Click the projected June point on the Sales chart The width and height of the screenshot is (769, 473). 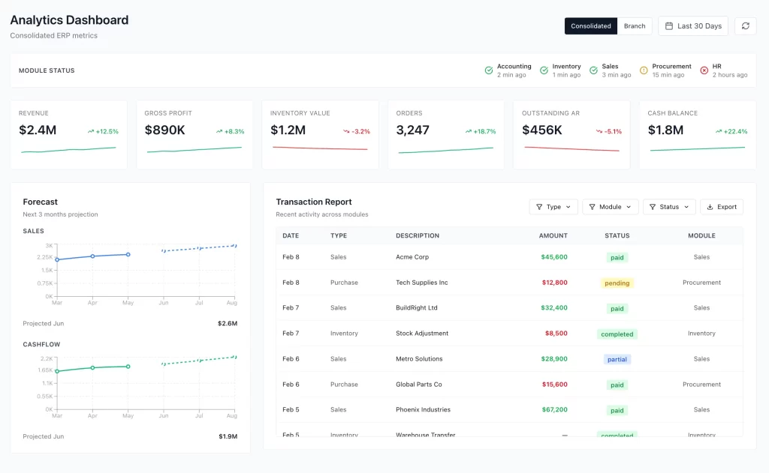[162, 252]
